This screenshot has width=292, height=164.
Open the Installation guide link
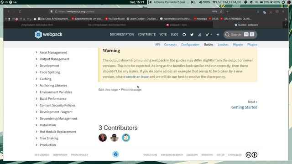(48, 125)
